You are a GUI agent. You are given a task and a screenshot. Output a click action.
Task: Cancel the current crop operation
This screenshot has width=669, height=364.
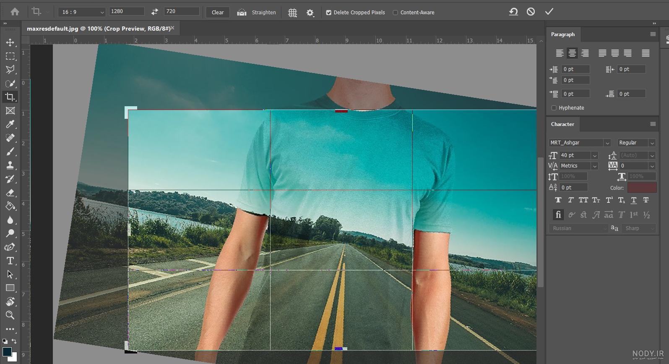tap(531, 12)
